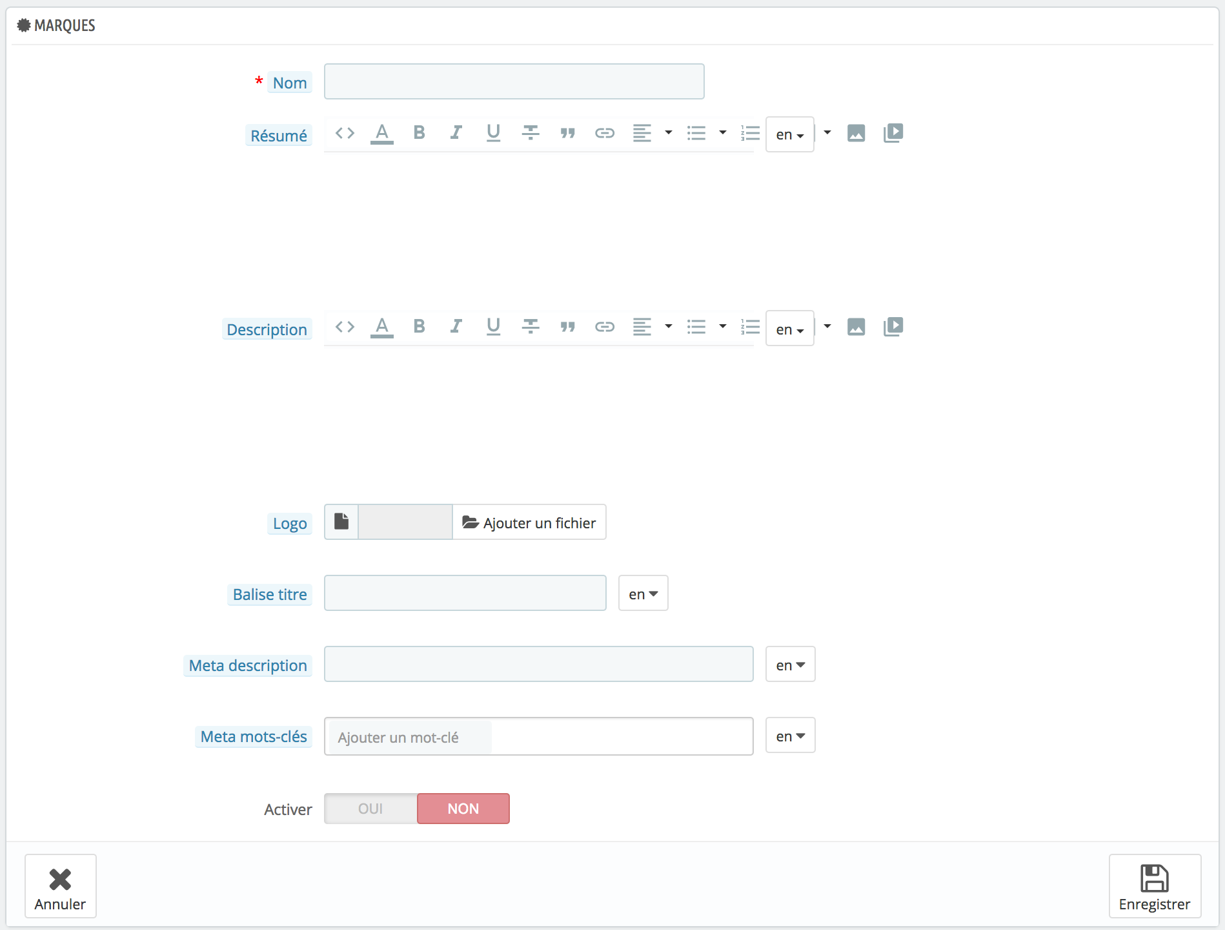The height and width of the screenshot is (930, 1225).
Task: Open table dropdown arrow after Description language selector
Action: pos(827,327)
